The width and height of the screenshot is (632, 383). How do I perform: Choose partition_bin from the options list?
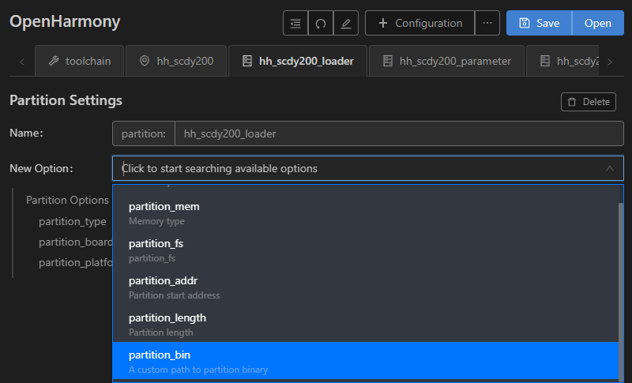pyautogui.click(x=366, y=361)
